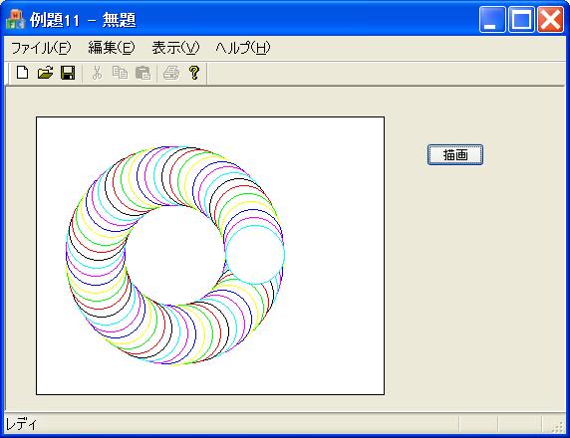Viewport: 570px width, 438px height.
Task: Open the ファイル(F) menu
Action: point(41,48)
